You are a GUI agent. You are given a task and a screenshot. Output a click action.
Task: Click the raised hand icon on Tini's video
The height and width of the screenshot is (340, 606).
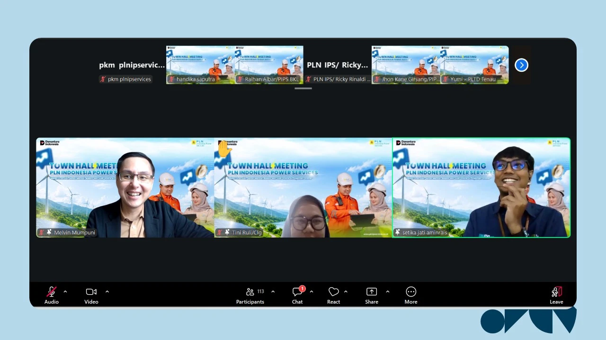224,149
